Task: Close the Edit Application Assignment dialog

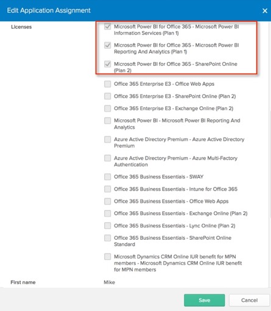Action: click(265, 11)
